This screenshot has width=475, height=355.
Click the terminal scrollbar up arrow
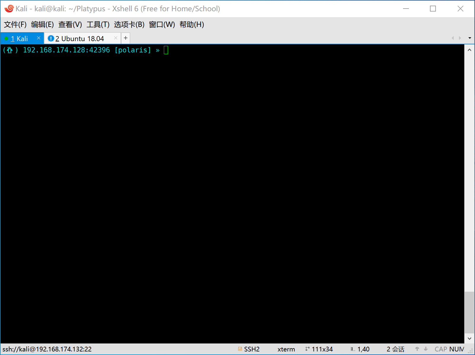pyautogui.click(x=469, y=50)
